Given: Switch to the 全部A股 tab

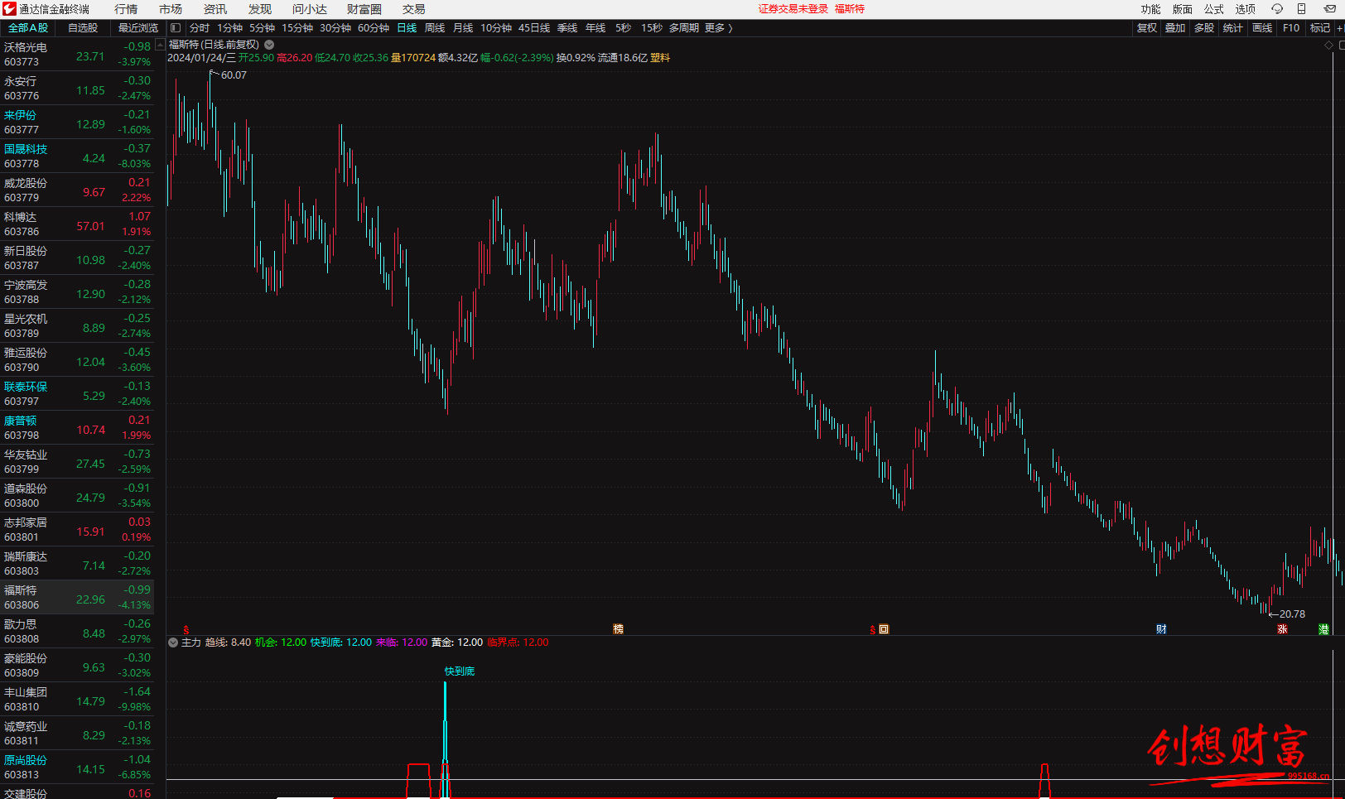Looking at the screenshot, I should [x=28, y=28].
